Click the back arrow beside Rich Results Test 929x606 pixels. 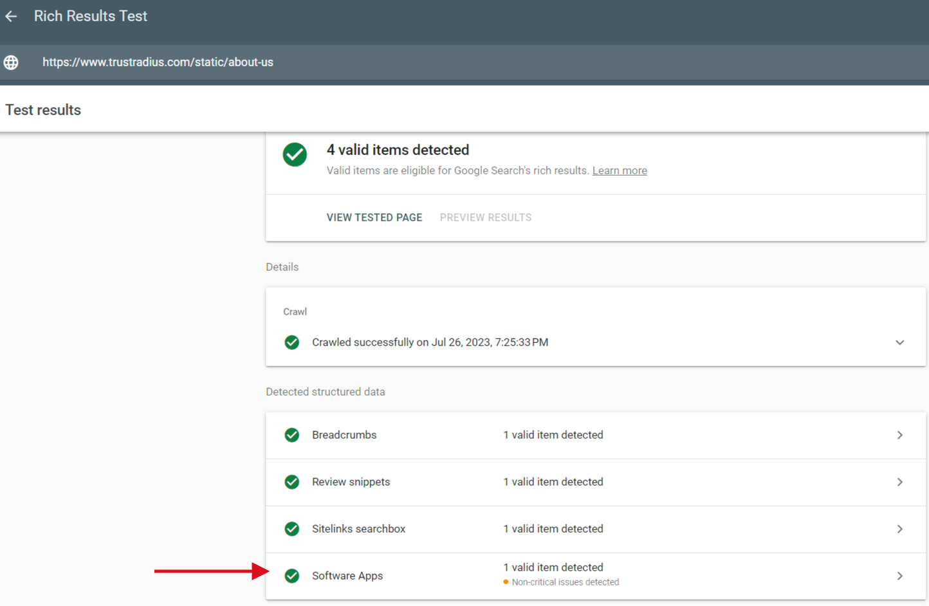click(x=11, y=16)
